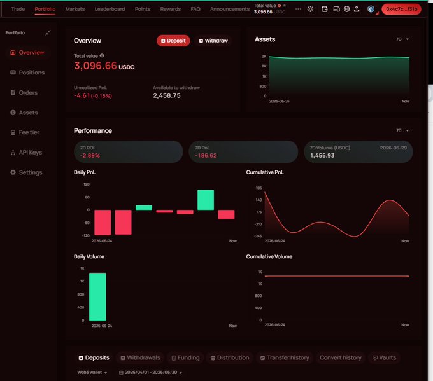The image size is (433, 381).
Task: Open the Rewards tab
Action: click(x=171, y=9)
